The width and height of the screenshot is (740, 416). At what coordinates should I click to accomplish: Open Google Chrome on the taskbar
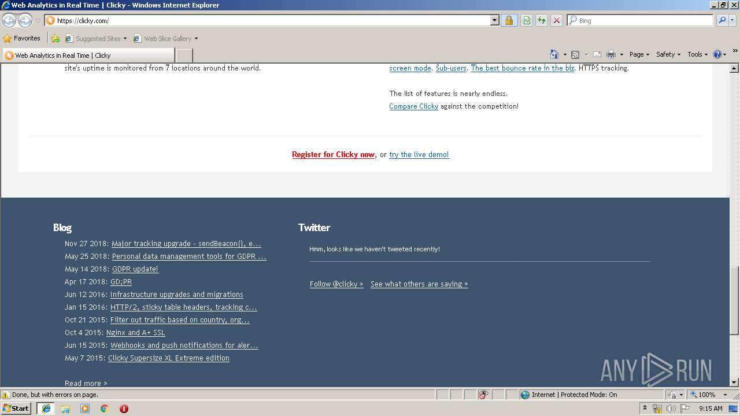[x=105, y=408]
